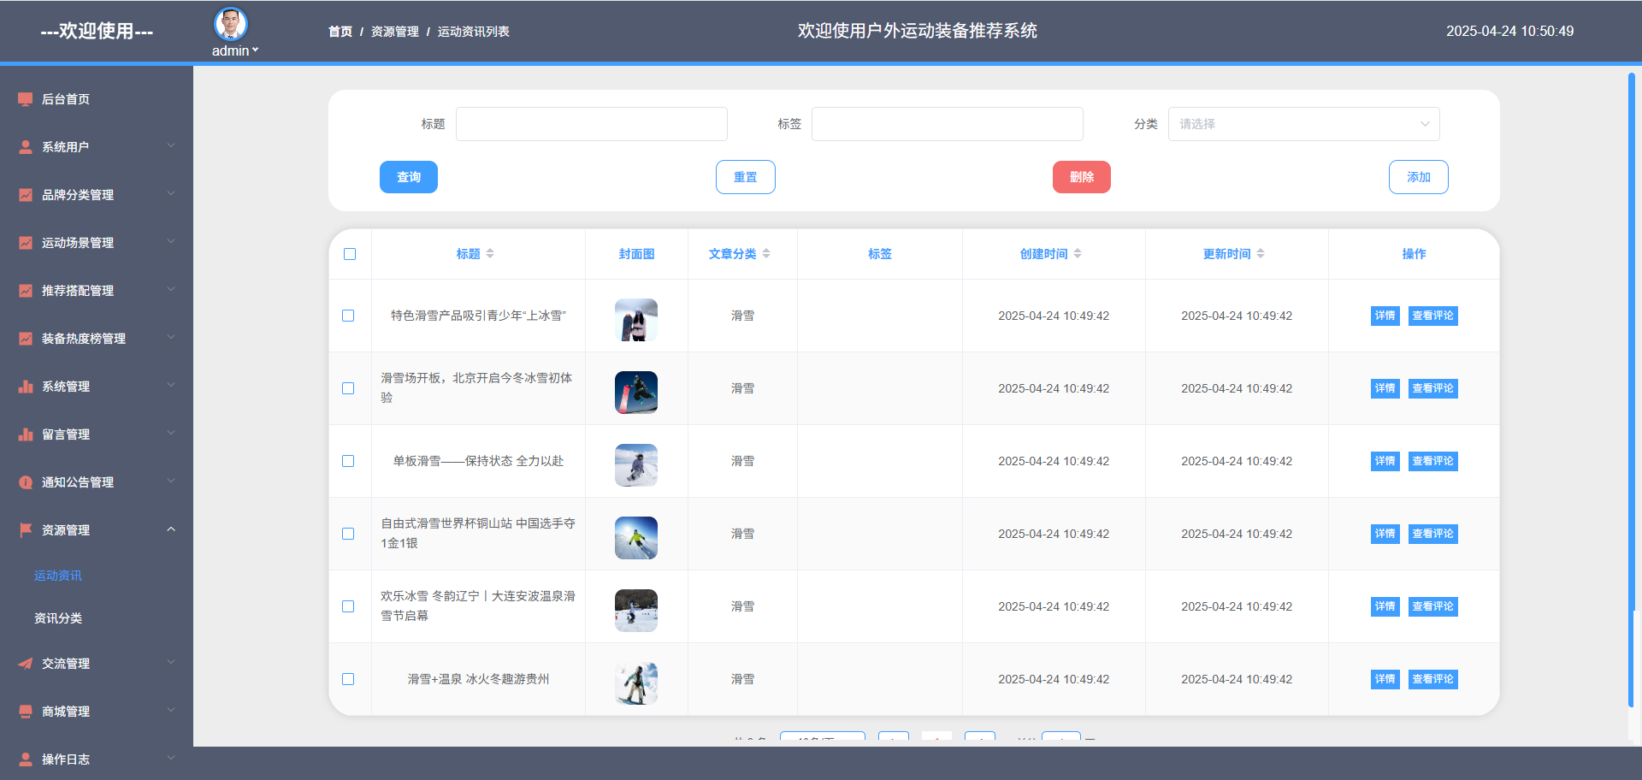Click the 商城管理 sidebar icon

(x=26, y=712)
